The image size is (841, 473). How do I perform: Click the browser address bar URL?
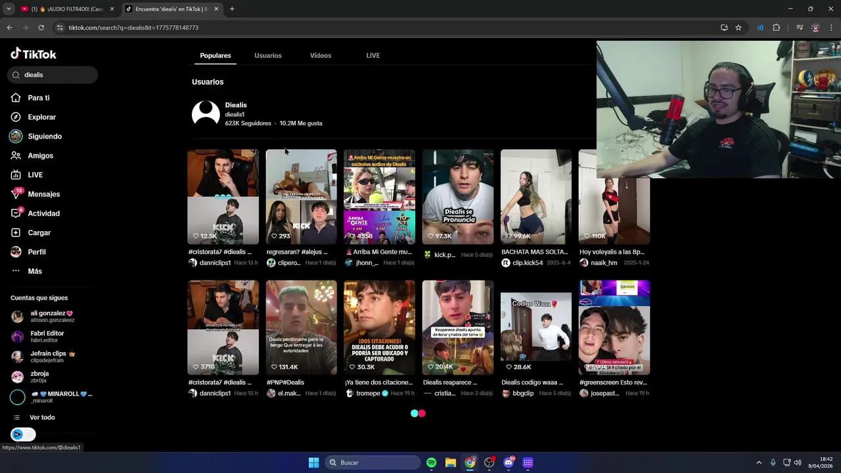(133, 28)
